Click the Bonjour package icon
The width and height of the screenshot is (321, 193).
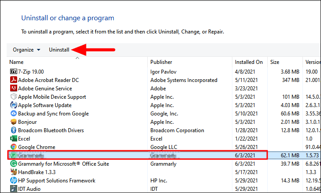(x=14, y=122)
